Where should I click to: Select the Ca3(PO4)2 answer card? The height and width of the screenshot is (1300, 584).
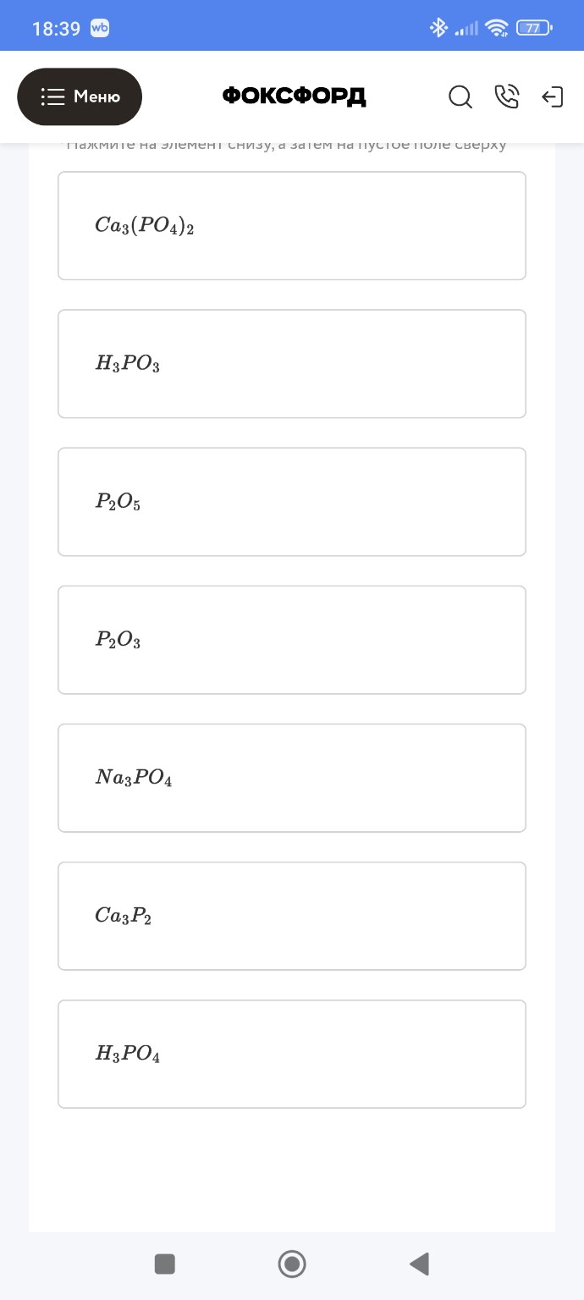click(292, 226)
